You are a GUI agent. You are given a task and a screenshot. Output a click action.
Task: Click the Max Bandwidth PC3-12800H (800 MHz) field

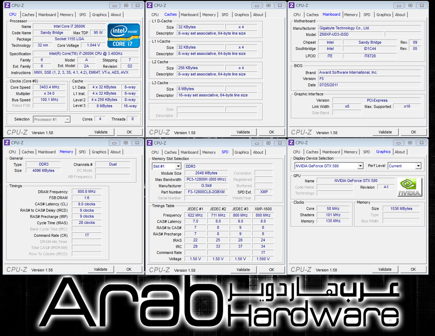pyautogui.click(x=206, y=179)
